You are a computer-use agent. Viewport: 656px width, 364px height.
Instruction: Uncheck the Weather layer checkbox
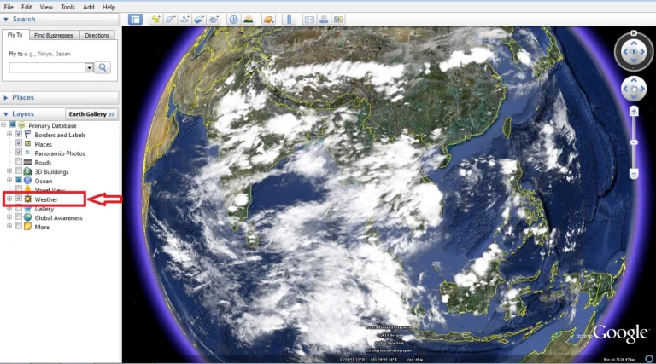pos(19,199)
